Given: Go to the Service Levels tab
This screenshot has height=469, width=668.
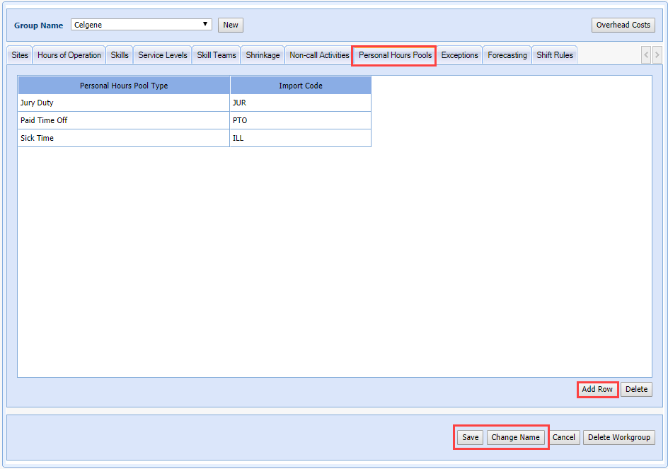Looking at the screenshot, I should click(x=163, y=55).
